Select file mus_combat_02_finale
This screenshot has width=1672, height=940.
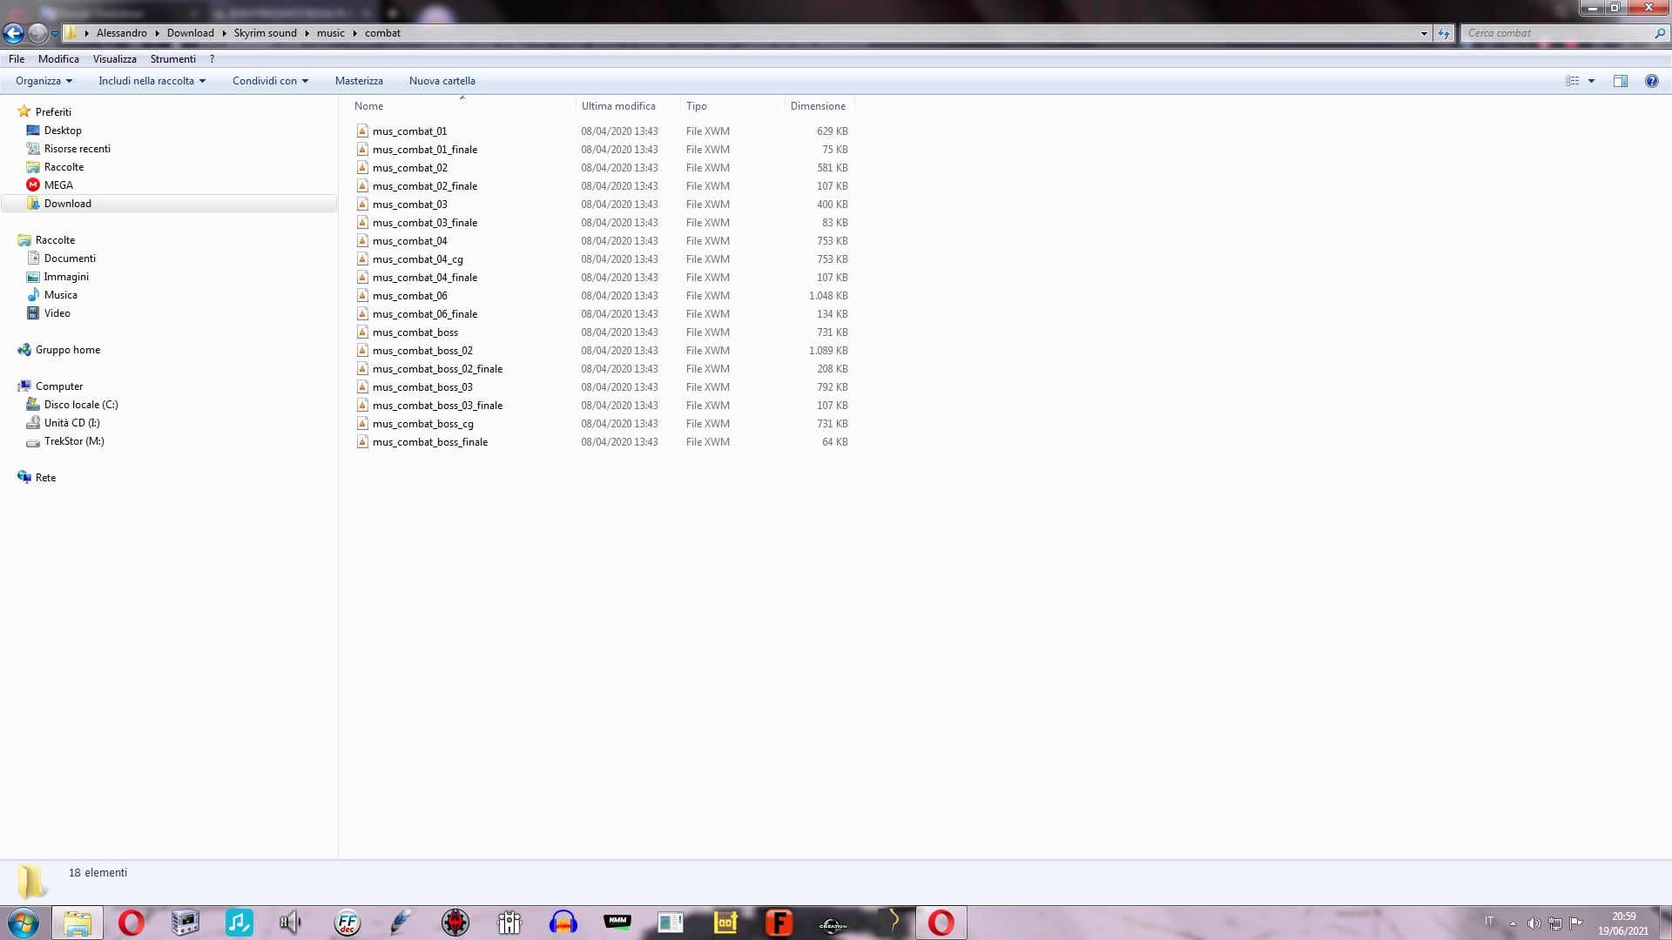[425, 186]
